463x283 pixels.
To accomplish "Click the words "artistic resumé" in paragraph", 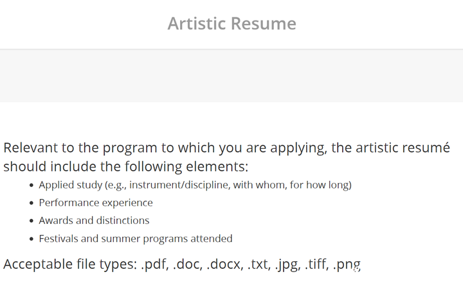I will click(x=403, y=148).
